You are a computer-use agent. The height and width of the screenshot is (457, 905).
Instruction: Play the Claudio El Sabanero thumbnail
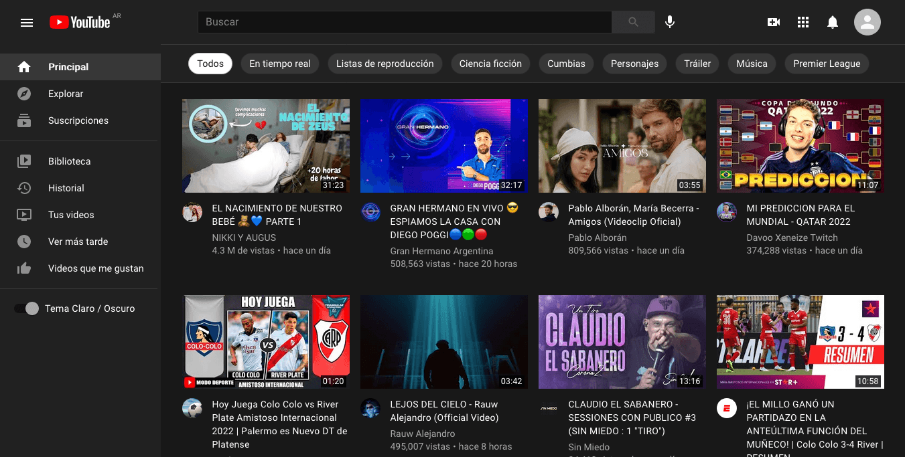point(622,342)
